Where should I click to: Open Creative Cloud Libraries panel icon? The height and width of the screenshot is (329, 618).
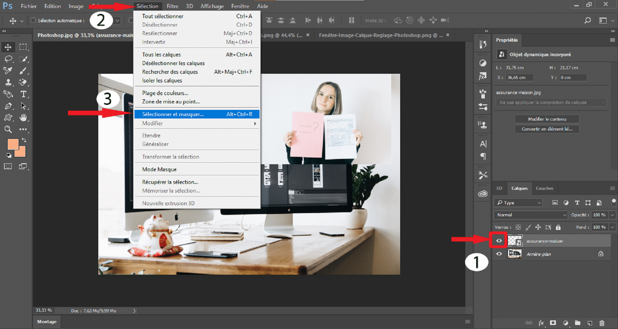click(483, 194)
